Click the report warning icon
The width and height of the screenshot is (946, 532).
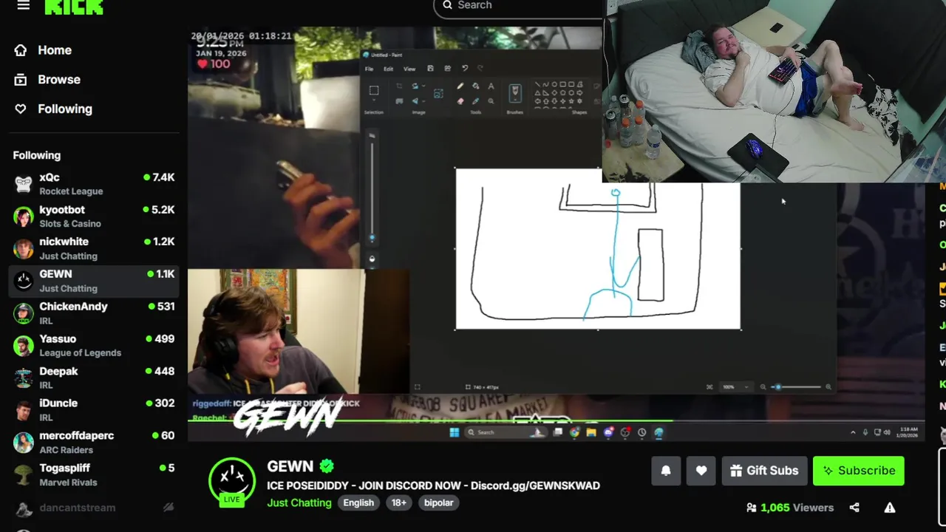[890, 508]
